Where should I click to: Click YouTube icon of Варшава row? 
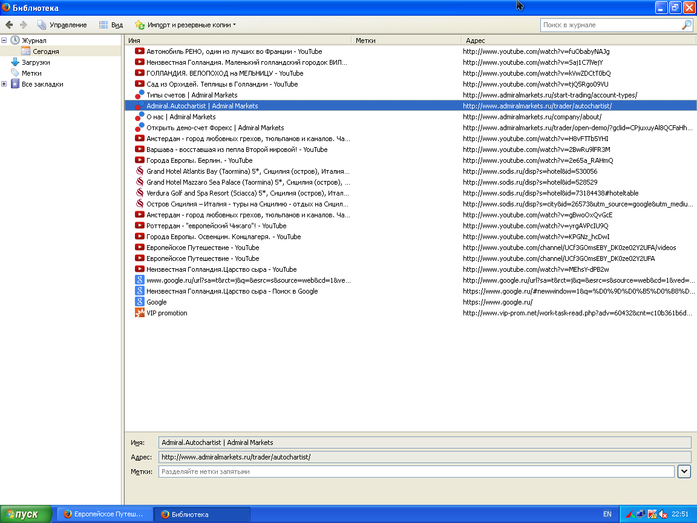140,150
